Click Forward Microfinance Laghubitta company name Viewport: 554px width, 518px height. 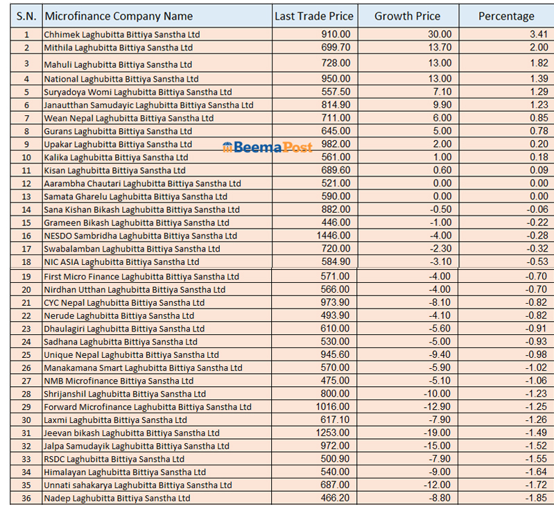coord(147,407)
